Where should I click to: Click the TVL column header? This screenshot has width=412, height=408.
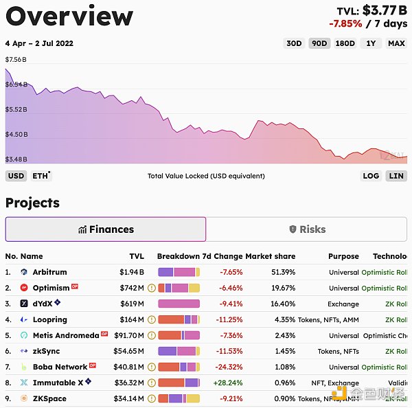(x=137, y=256)
